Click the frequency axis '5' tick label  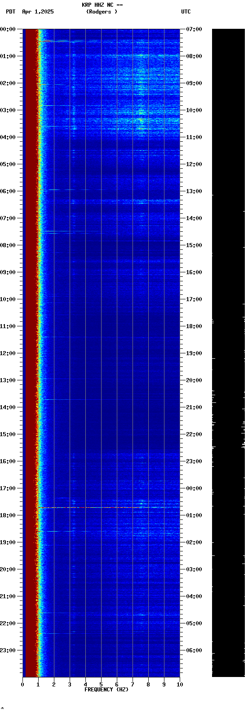[101, 685]
